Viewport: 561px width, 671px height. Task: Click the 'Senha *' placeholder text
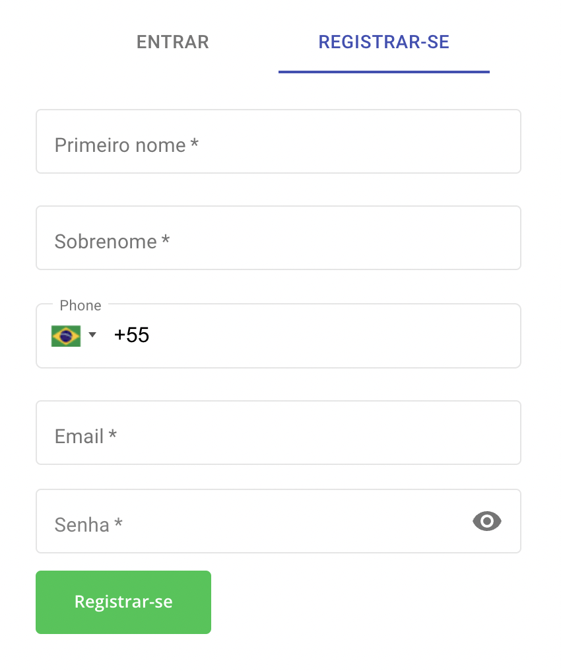coord(88,525)
